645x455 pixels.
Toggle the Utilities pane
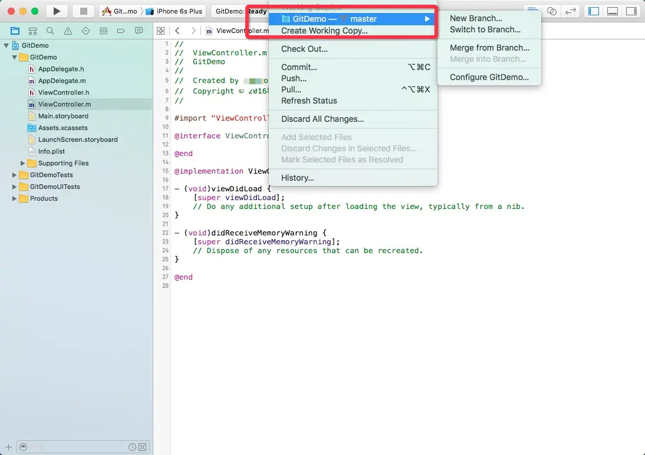[631, 11]
